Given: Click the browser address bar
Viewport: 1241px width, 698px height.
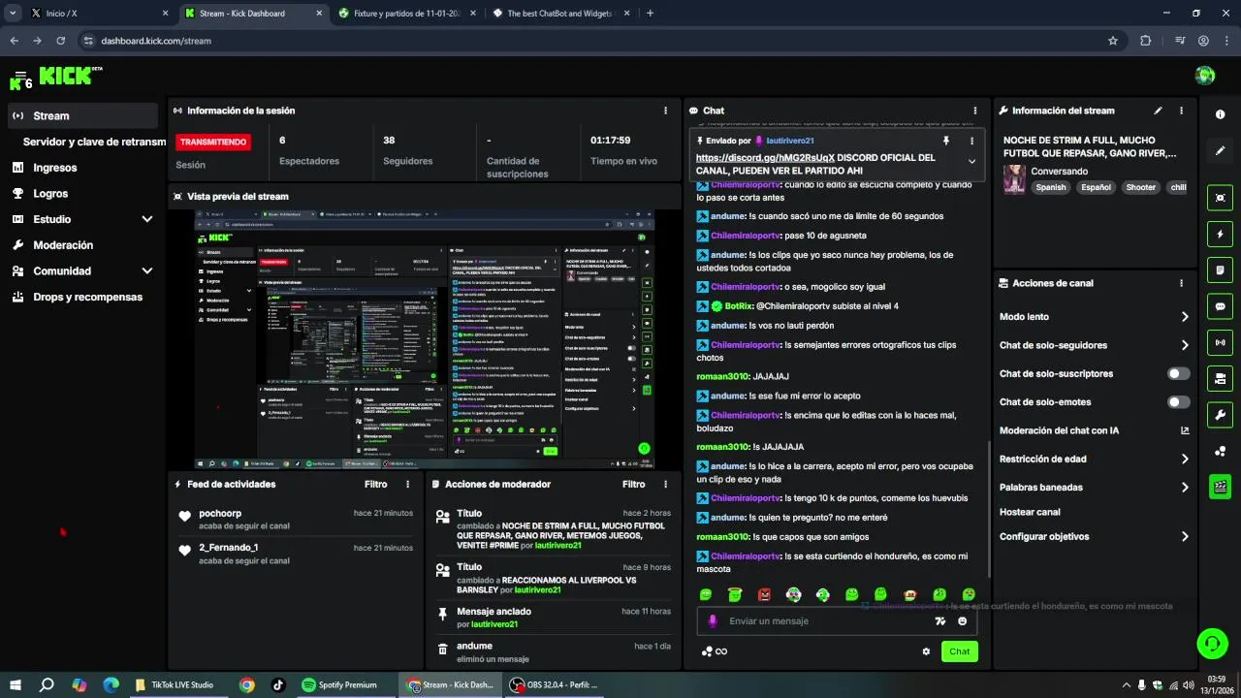Looking at the screenshot, I should point(591,41).
